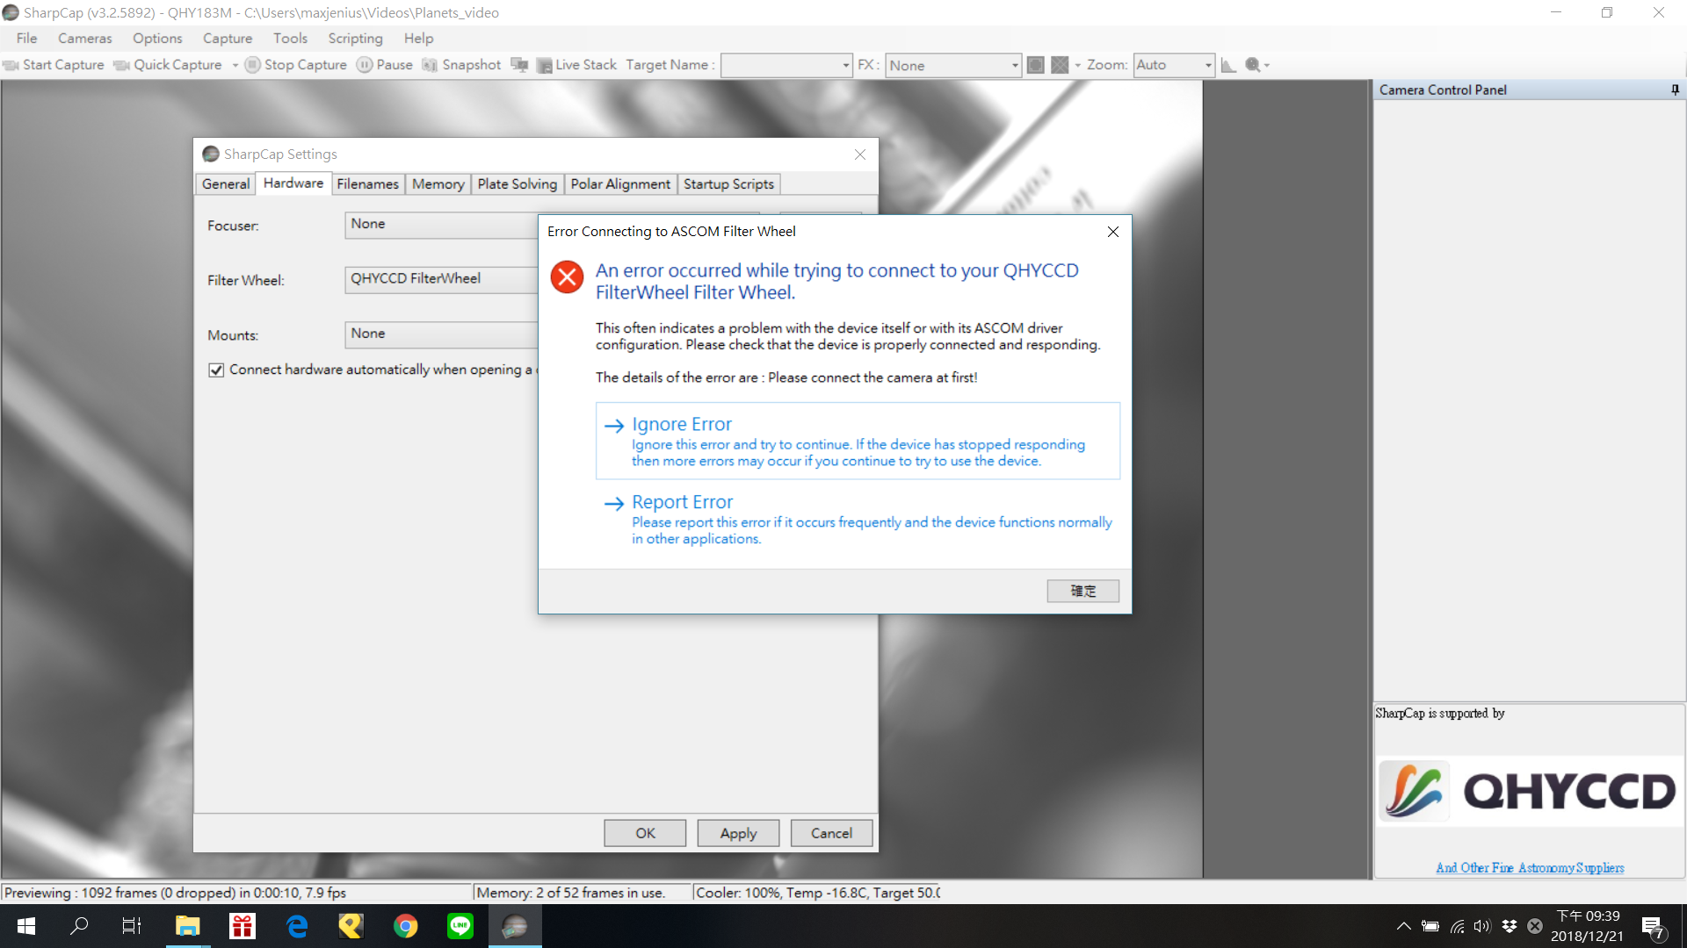Open And Other Fine Astronomy Suppliers link

pos(1530,868)
